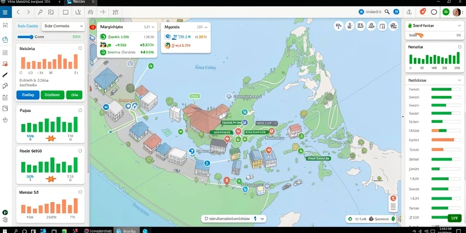Select the magnifier tool next to the forward arrow

pos(40,12)
